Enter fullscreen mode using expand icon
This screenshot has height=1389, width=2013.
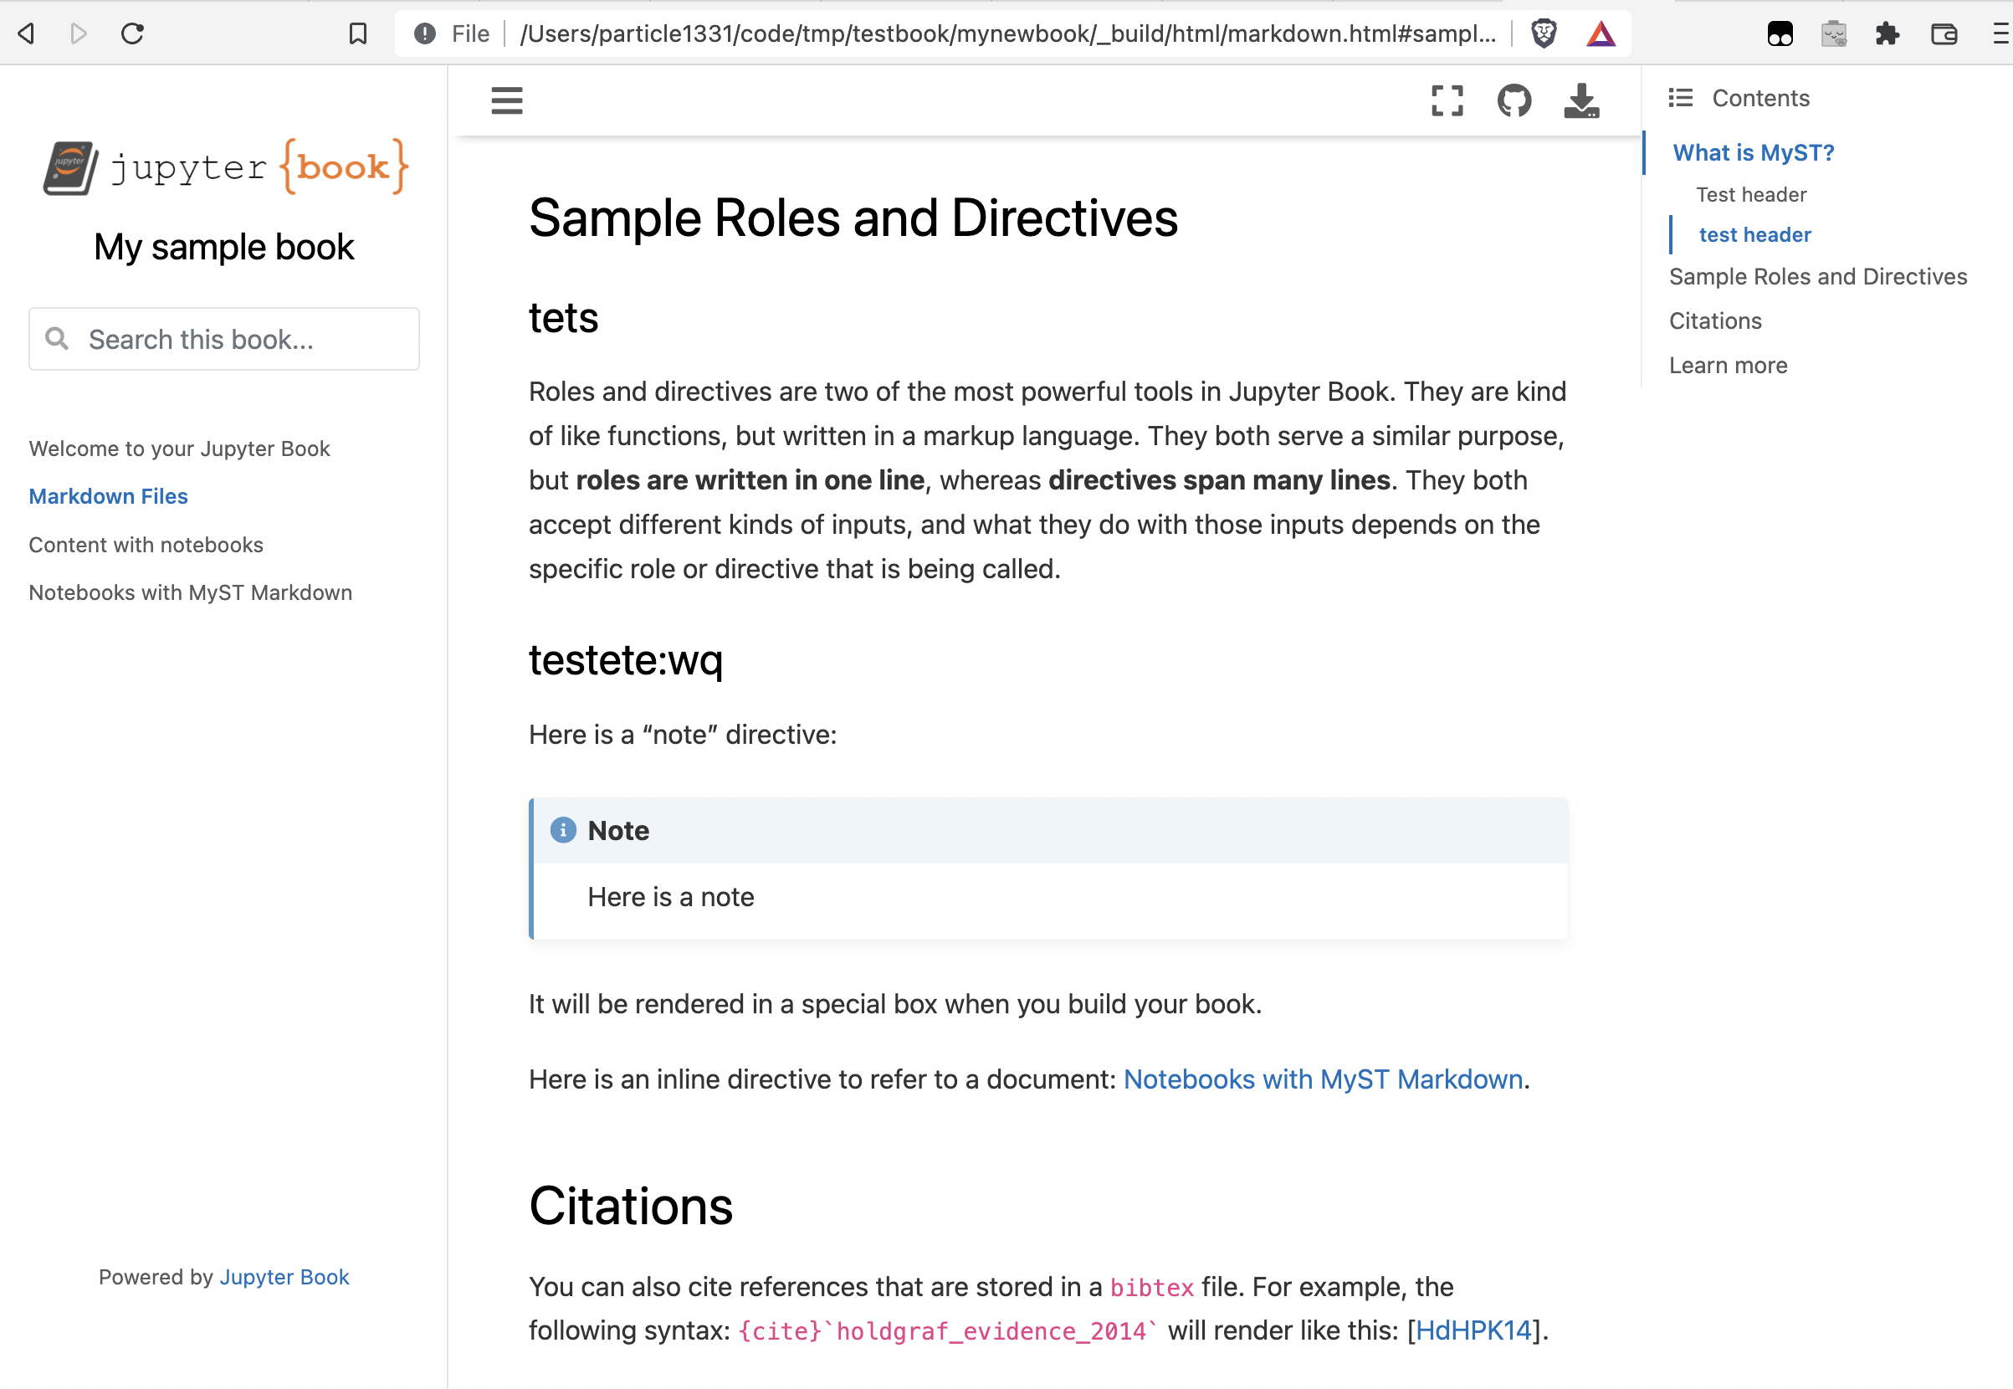point(1447,101)
